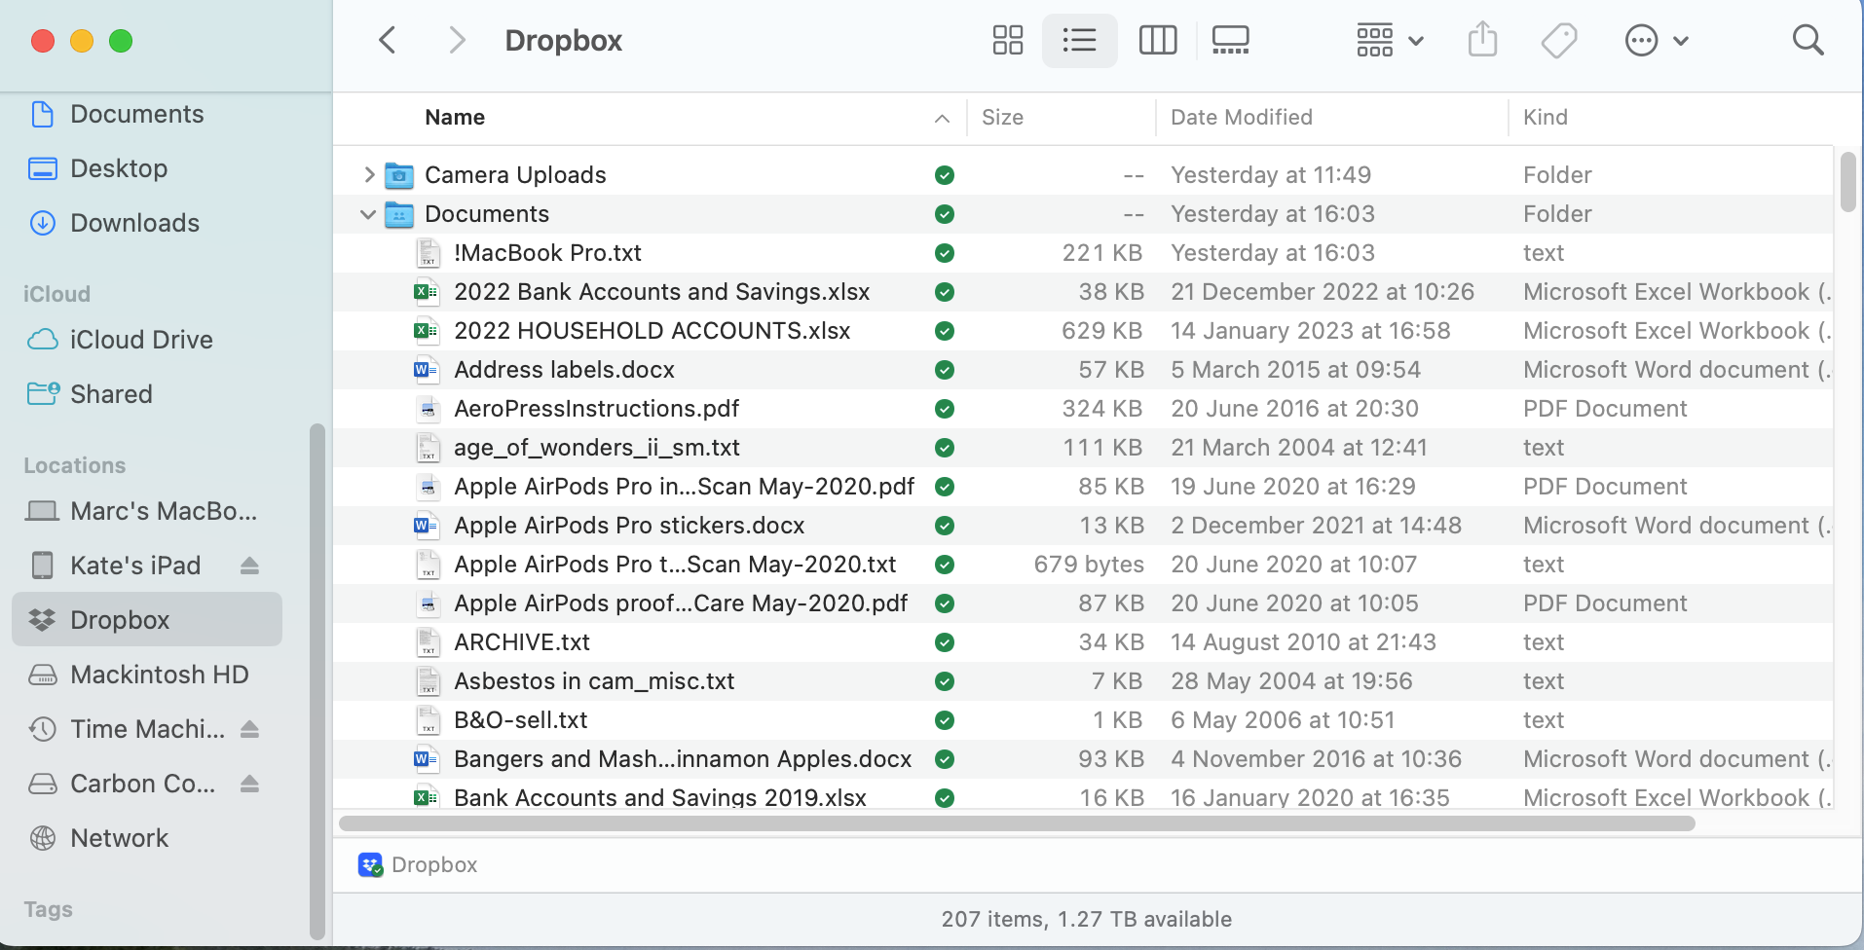The width and height of the screenshot is (1864, 950).
Task: Select the Camera Uploads folder row
Action: click(x=1083, y=174)
